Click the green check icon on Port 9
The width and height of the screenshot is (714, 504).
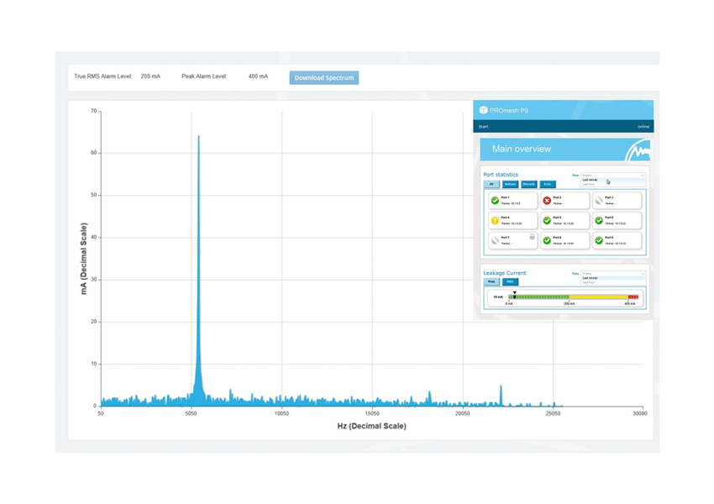[599, 240]
